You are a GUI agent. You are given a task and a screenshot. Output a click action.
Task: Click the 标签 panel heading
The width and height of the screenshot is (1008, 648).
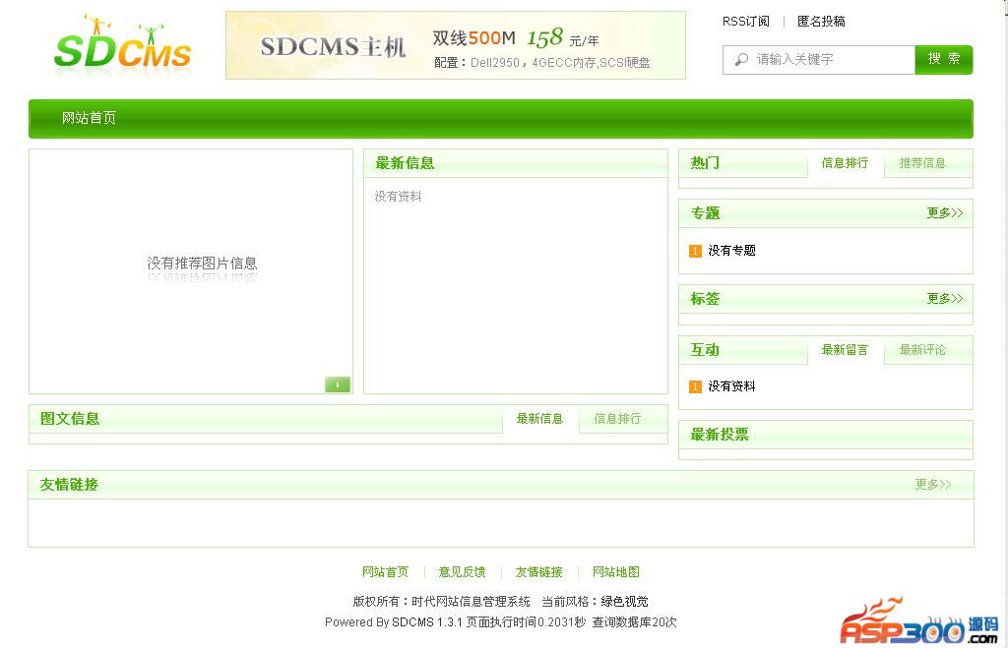705,299
